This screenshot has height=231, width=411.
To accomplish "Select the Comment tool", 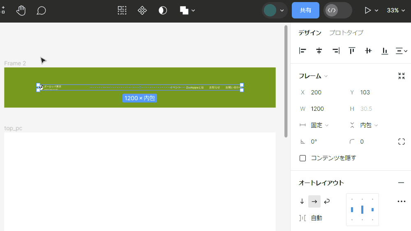I will [x=41, y=11].
